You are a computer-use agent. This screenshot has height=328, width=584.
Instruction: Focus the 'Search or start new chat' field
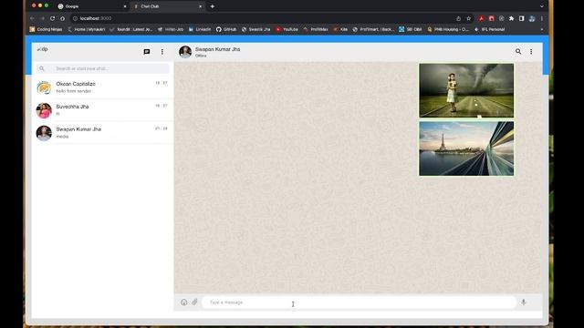coord(102,68)
